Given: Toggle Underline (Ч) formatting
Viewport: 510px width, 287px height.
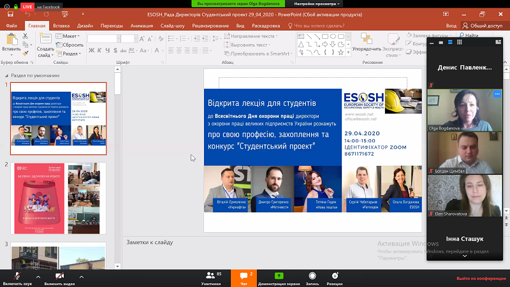Looking at the screenshot, I should point(107,50).
